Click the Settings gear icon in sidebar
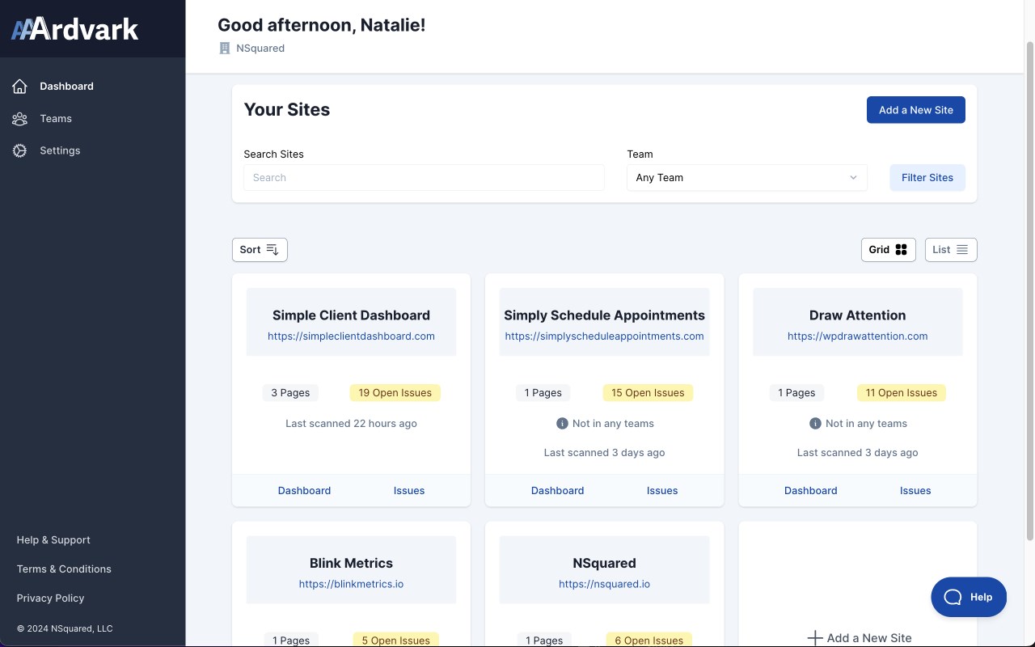Viewport: 1035px width, 647px height. [20, 151]
